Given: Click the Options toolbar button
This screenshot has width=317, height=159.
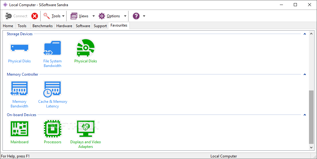Looking at the screenshot, I should click(x=109, y=16).
